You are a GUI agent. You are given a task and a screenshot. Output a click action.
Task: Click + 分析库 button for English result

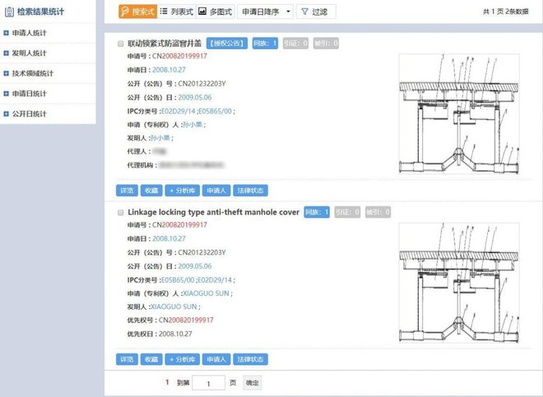click(182, 359)
